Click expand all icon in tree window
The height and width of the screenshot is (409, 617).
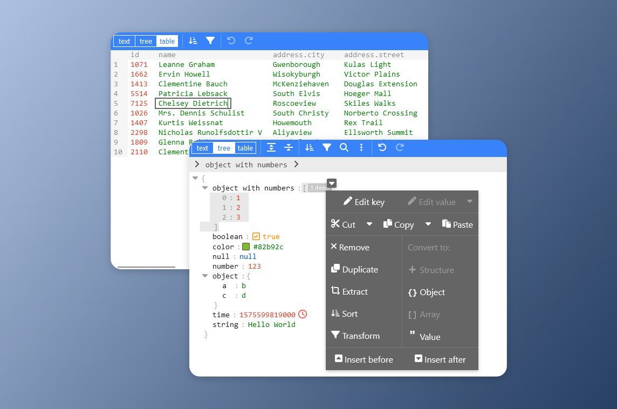(271, 147)
